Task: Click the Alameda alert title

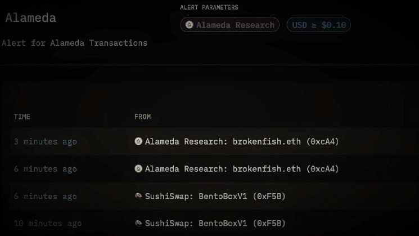Action: pyautogui.click(x=30, y=17)
